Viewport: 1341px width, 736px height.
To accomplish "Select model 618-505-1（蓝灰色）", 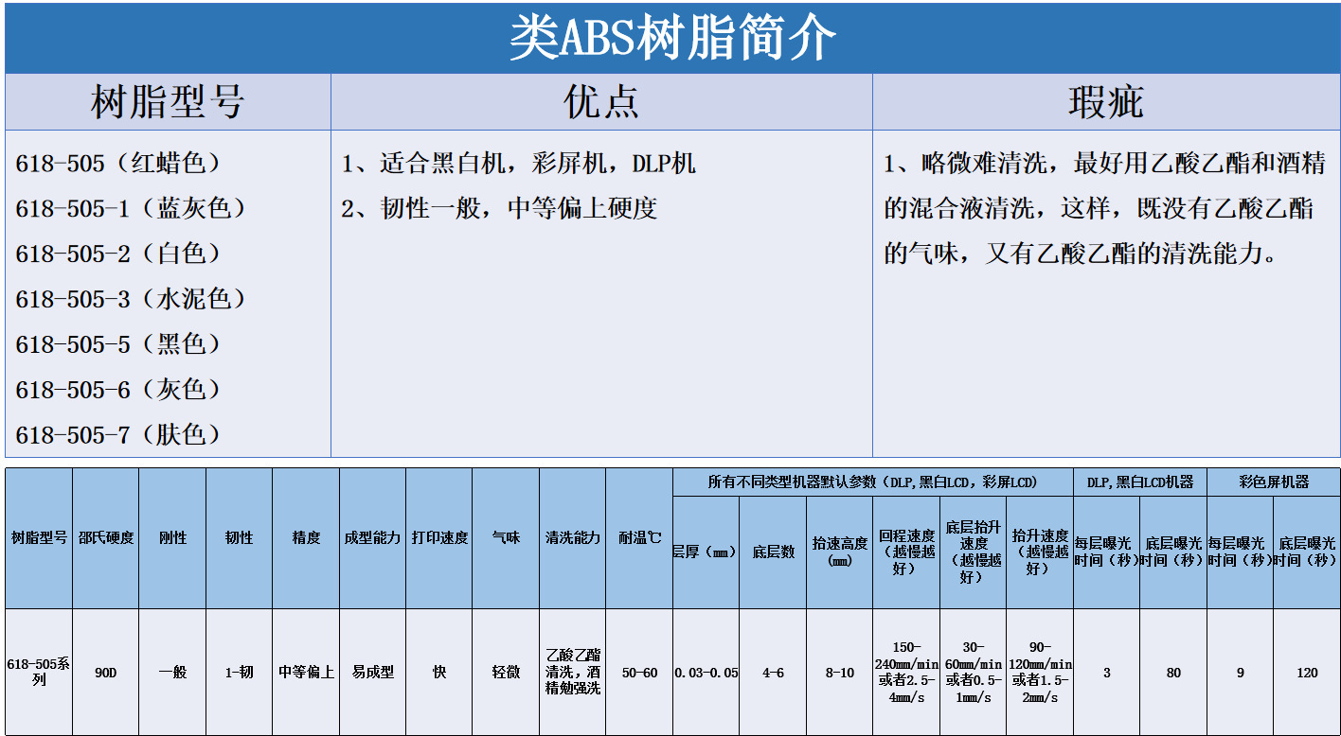I will point(131,208).
